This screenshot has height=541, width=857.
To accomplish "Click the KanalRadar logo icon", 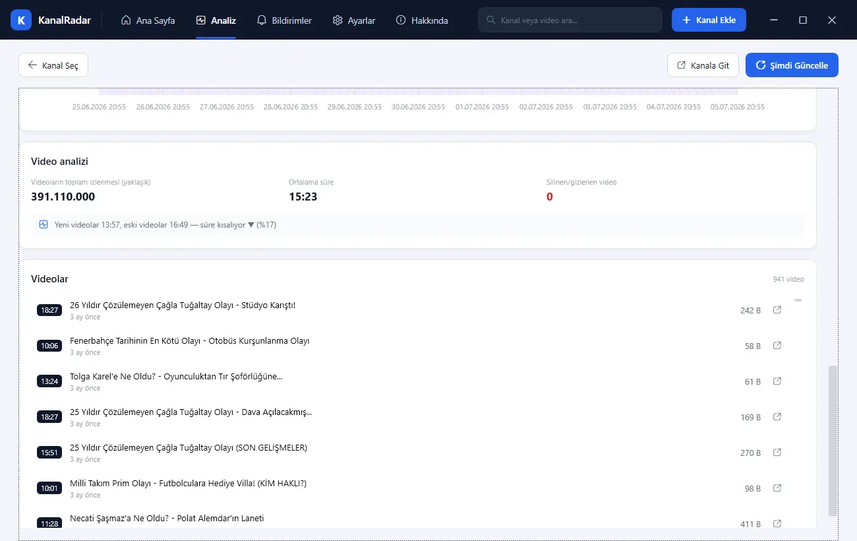I will 21,20.
